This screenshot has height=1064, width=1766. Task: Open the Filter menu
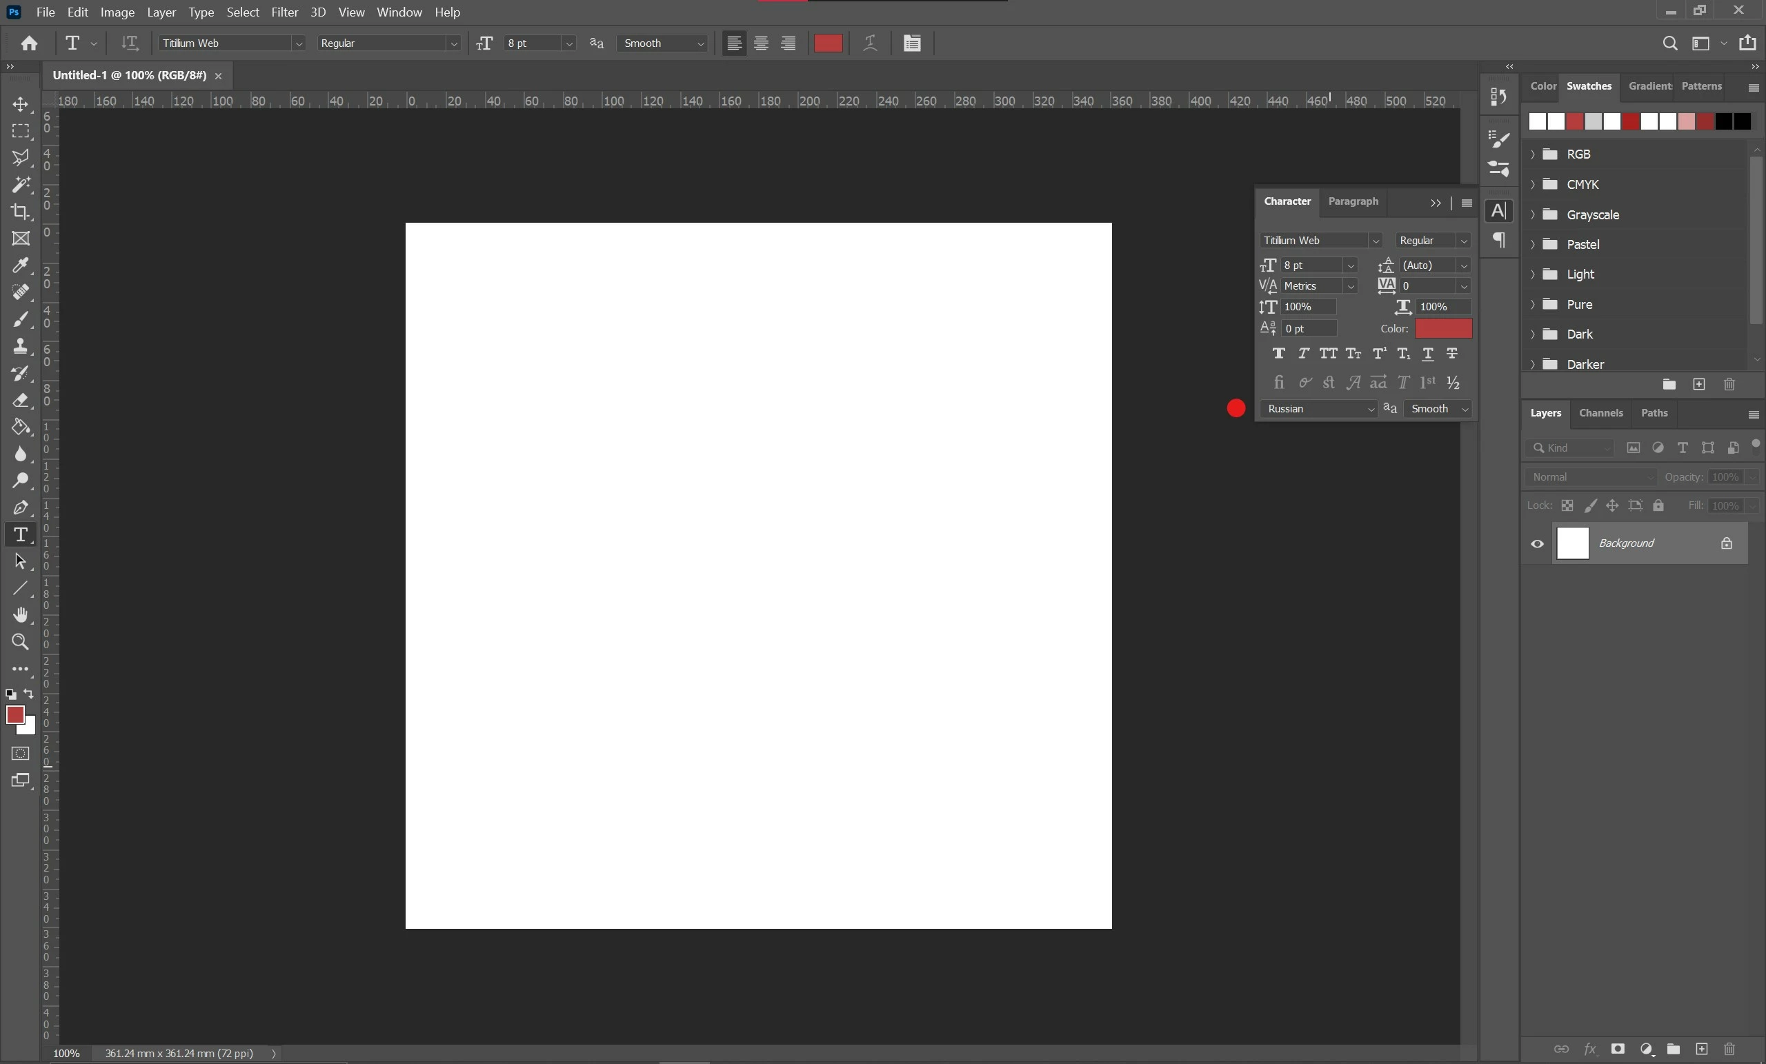coord(284,12)
